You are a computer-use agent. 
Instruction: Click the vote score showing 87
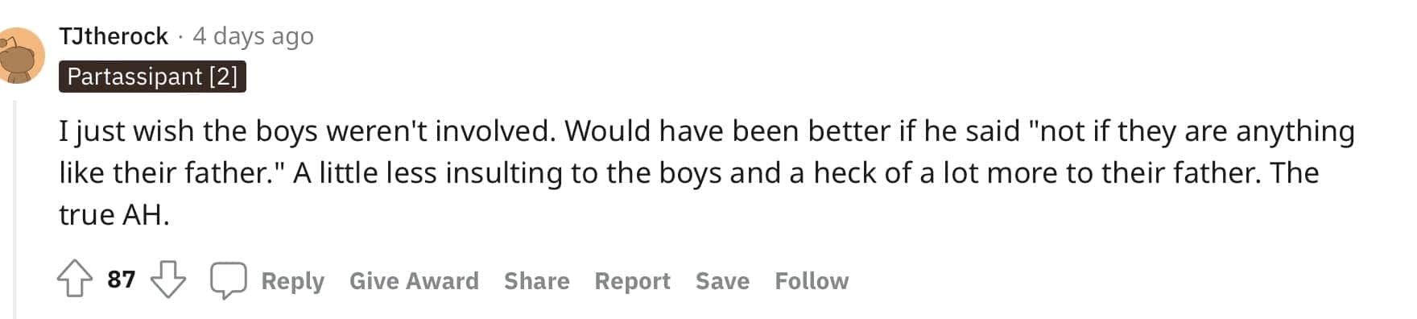[x=122, y=279]
